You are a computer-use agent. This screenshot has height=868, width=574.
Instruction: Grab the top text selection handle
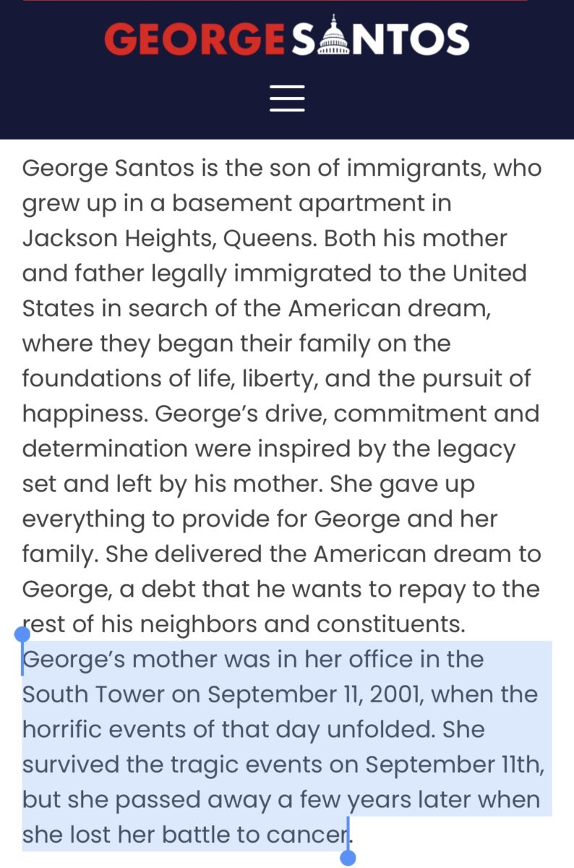coord(22,635)
